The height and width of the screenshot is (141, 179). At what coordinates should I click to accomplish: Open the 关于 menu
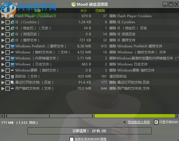point(15,4)
